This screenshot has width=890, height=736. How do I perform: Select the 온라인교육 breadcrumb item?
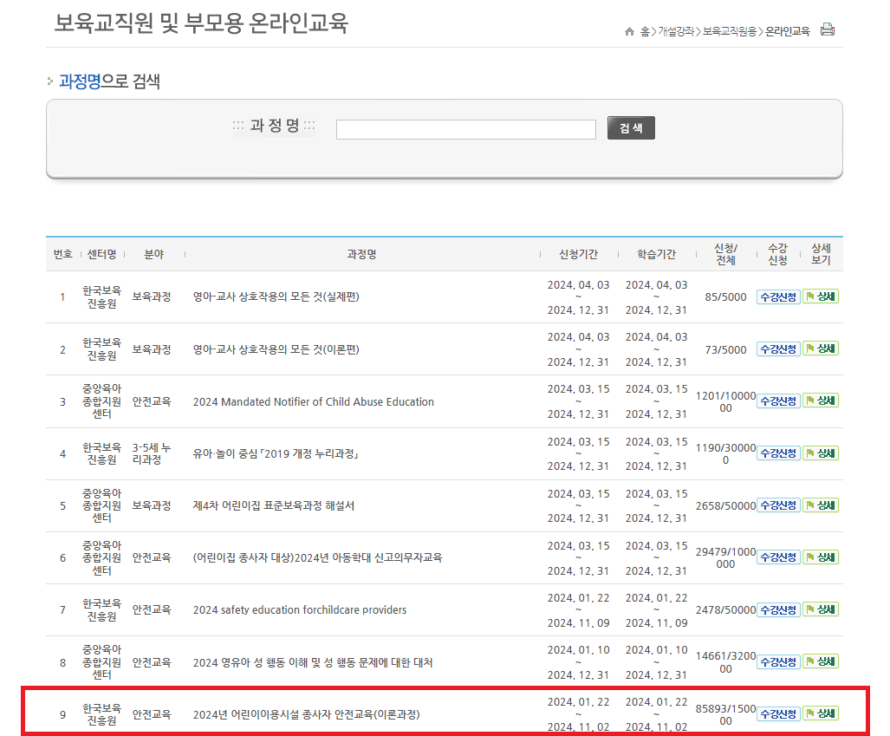[786, 29]
